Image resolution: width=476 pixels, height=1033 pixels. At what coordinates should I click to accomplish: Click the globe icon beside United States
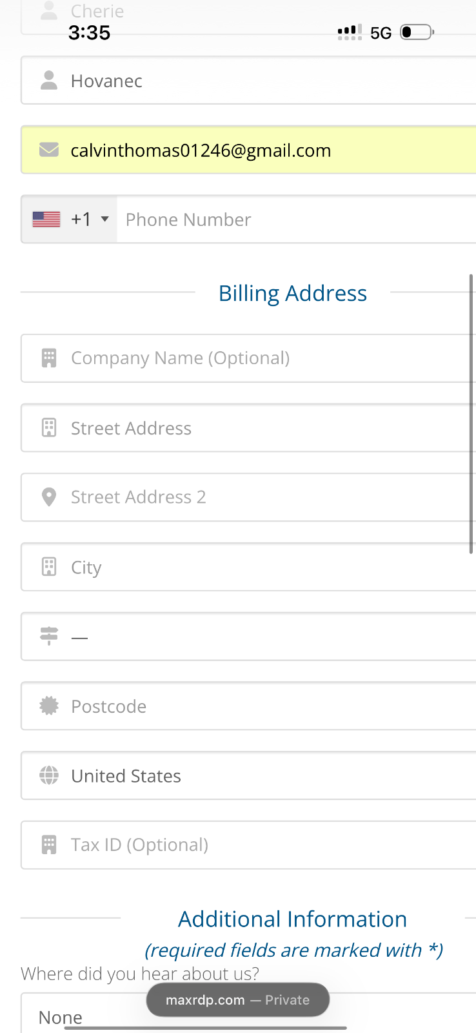click(x=49, y=775)
